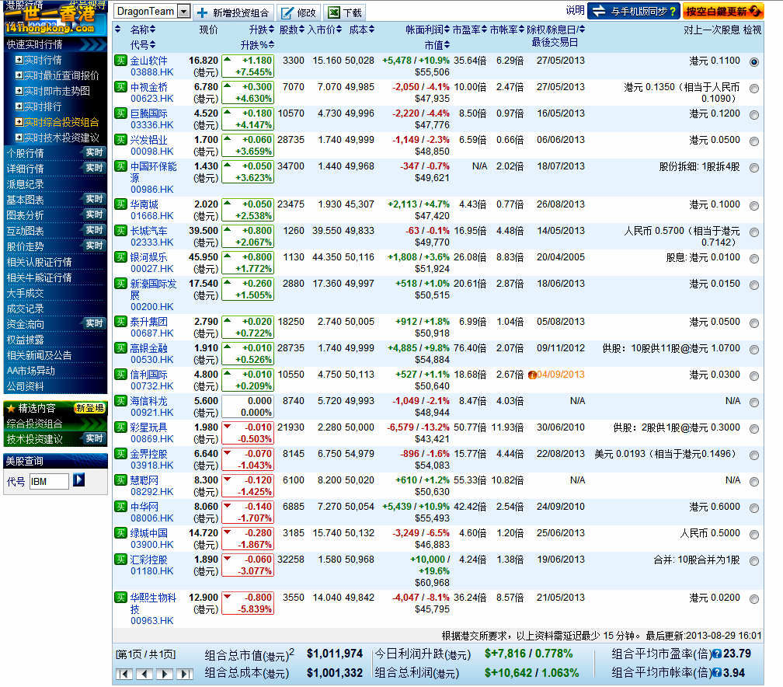
Task: Click help icon beside 组合平均市盈率
Action: click(x=716, y=654)
